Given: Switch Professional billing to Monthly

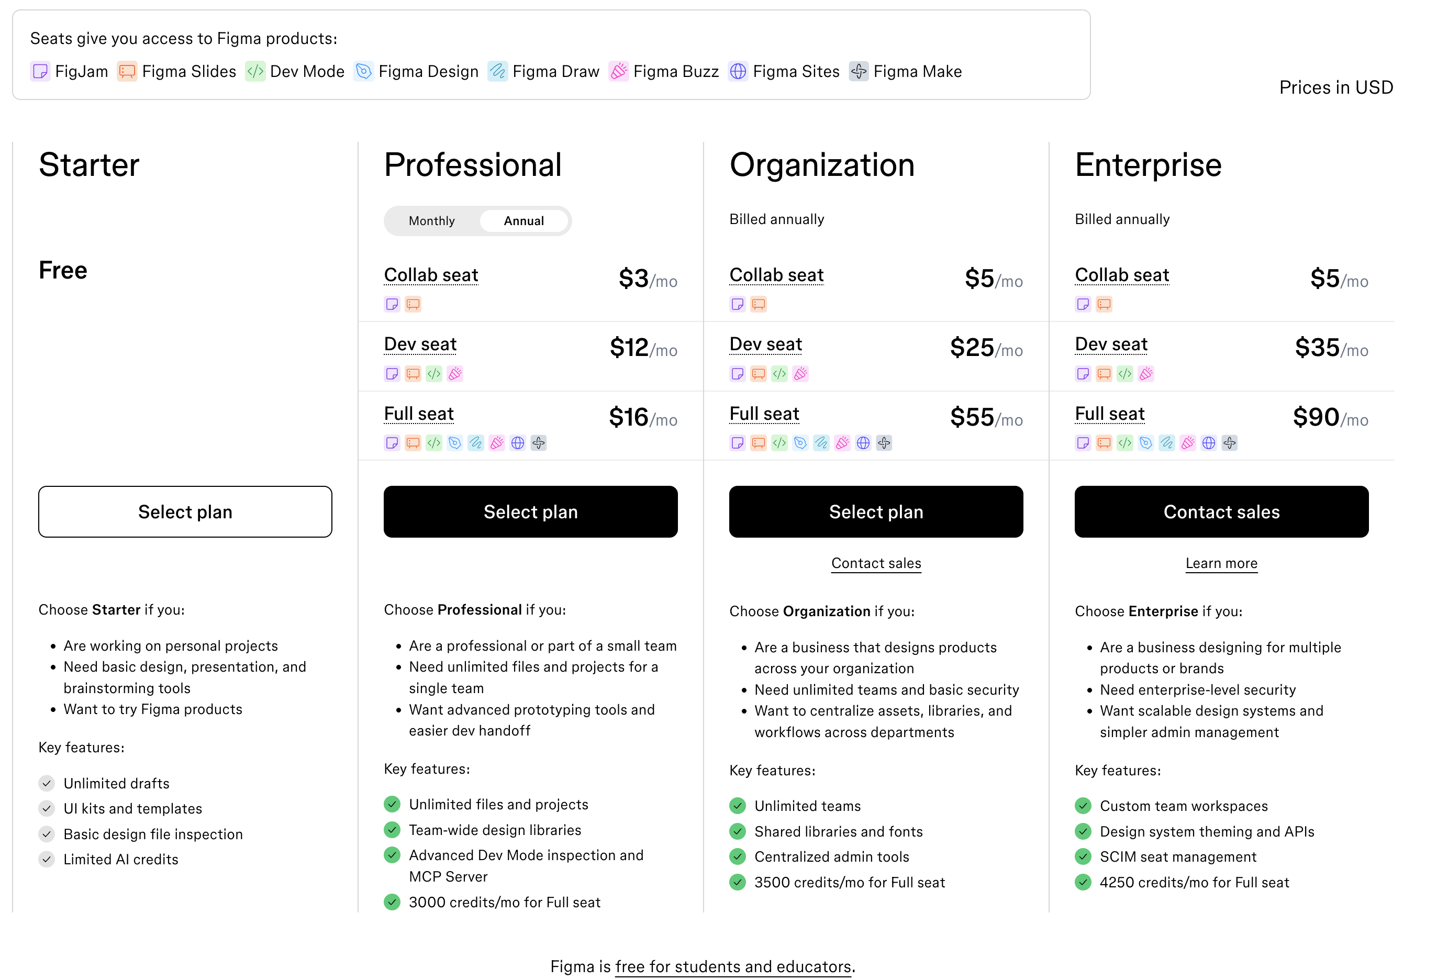Looking at the screenshot, I should pos(432,221).
